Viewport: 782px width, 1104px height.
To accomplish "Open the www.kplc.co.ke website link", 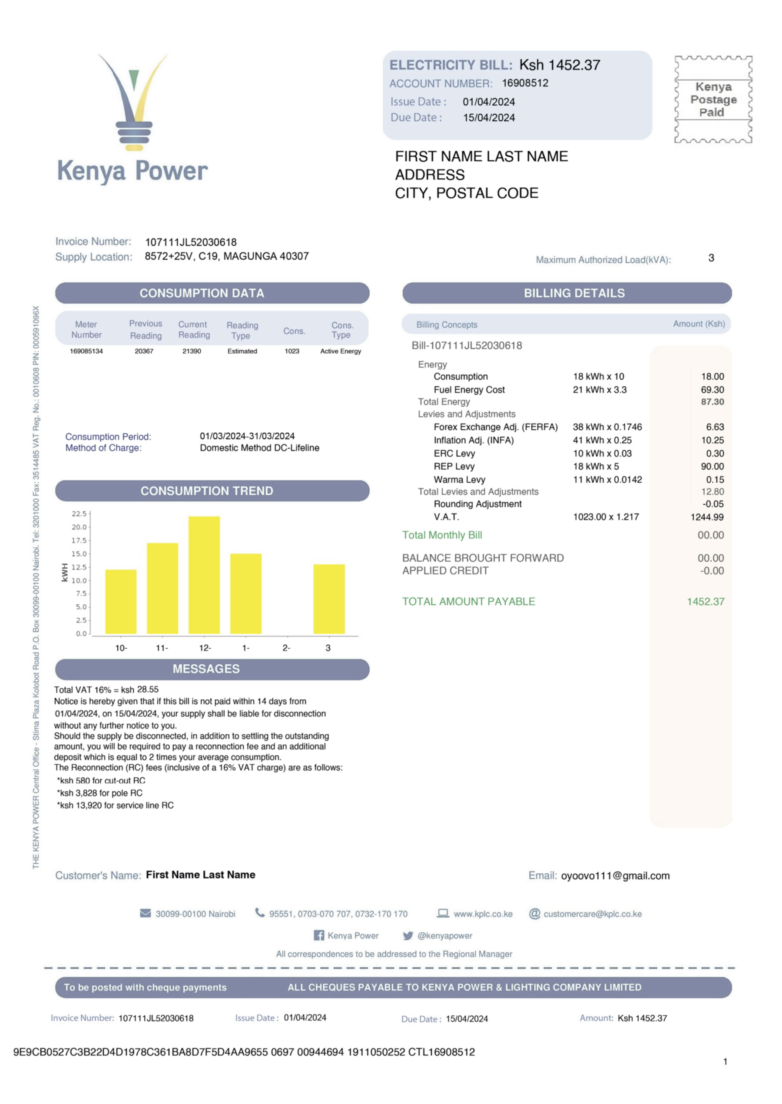I will tap(483, 914).
